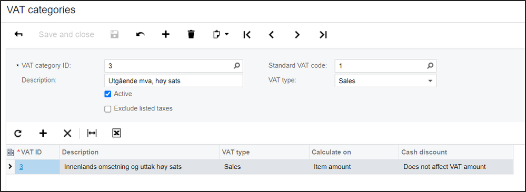Screen dimensions: 526x192
Task: Click the Save and close button
Action: (66, 35)
